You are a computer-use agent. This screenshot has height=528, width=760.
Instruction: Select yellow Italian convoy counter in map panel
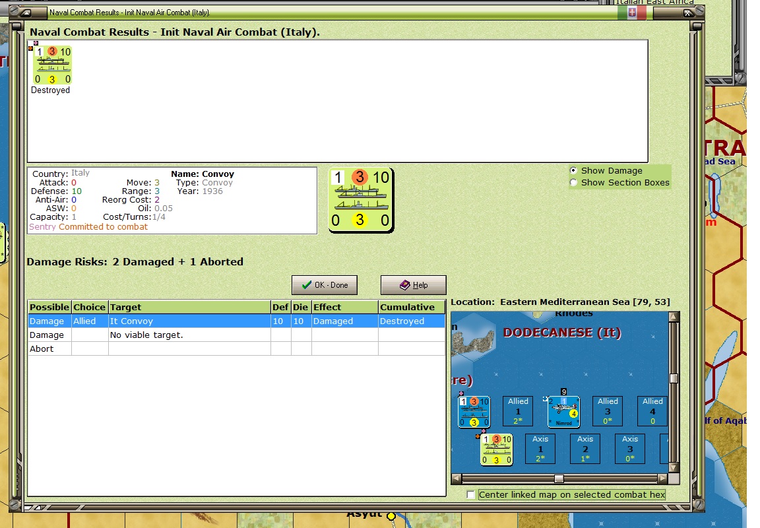[496, 449]
